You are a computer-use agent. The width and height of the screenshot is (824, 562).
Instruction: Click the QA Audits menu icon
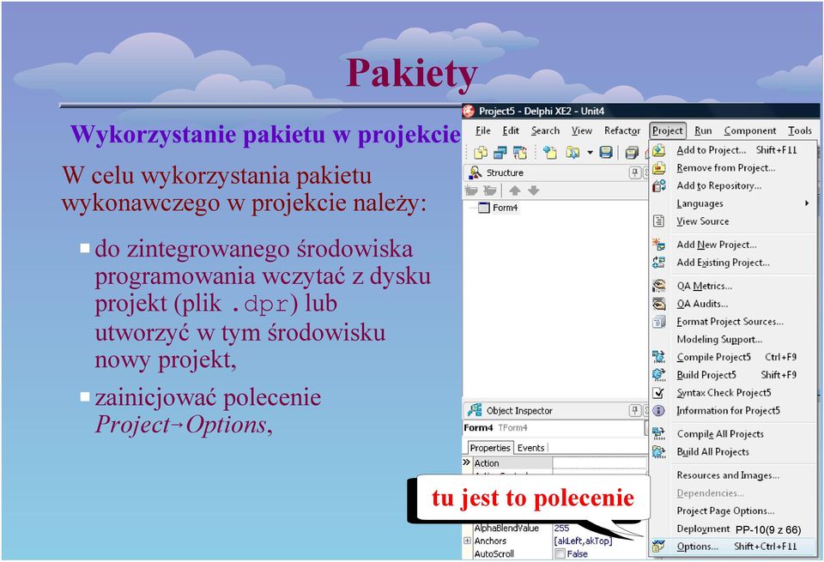tap(658, 304)
